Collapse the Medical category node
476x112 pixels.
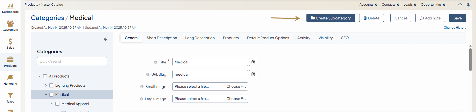pos(46,95)
